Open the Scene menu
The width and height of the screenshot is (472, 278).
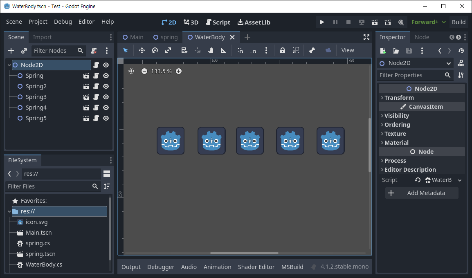pyautogui.click(x=14, y=22)
